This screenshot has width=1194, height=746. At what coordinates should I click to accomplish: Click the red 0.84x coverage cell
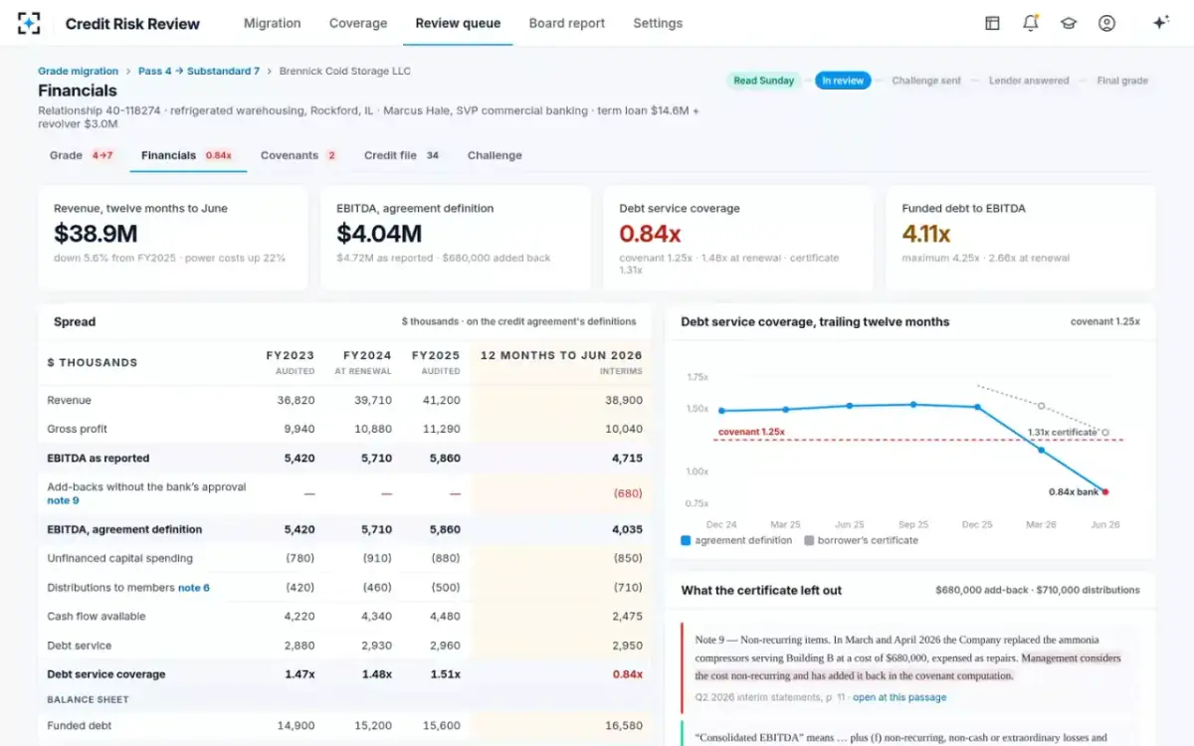628,674
